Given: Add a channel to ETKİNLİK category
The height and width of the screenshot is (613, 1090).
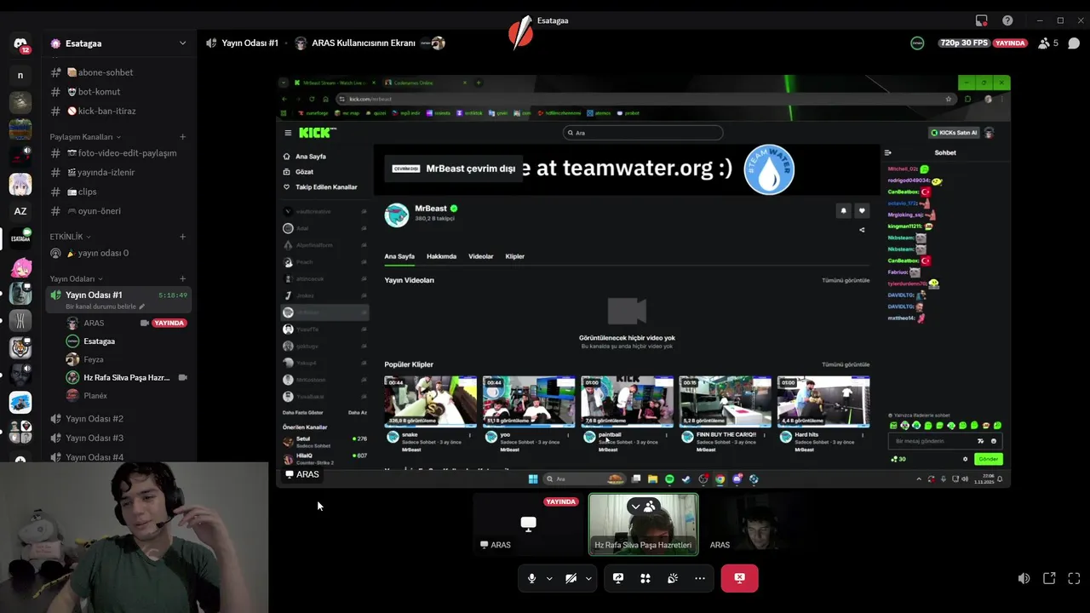Looking at the screenshot, I should [182, 237].
